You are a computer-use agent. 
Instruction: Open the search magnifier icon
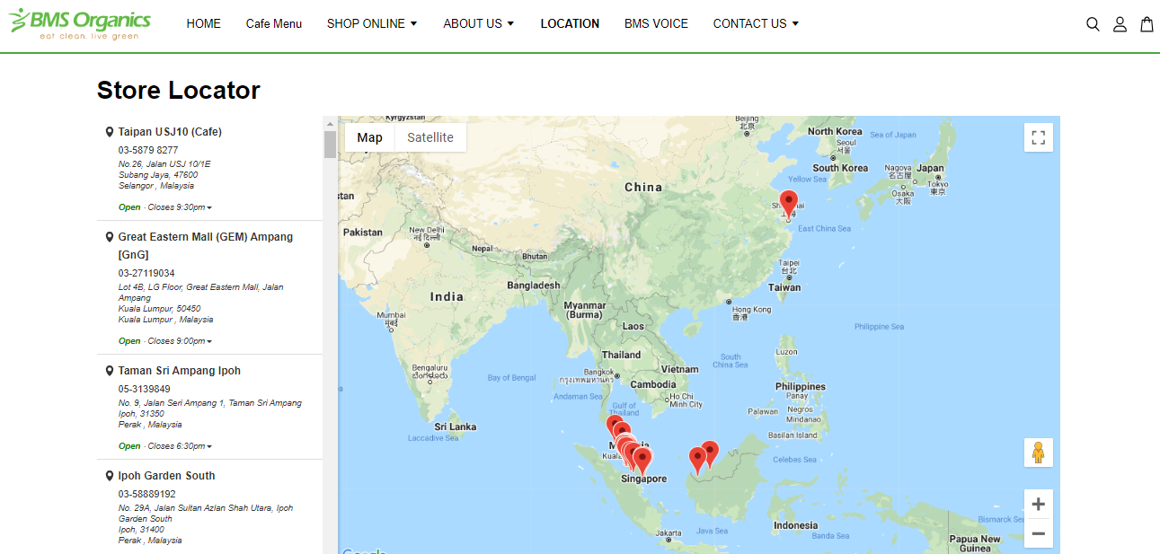[x=1093, y=24]
